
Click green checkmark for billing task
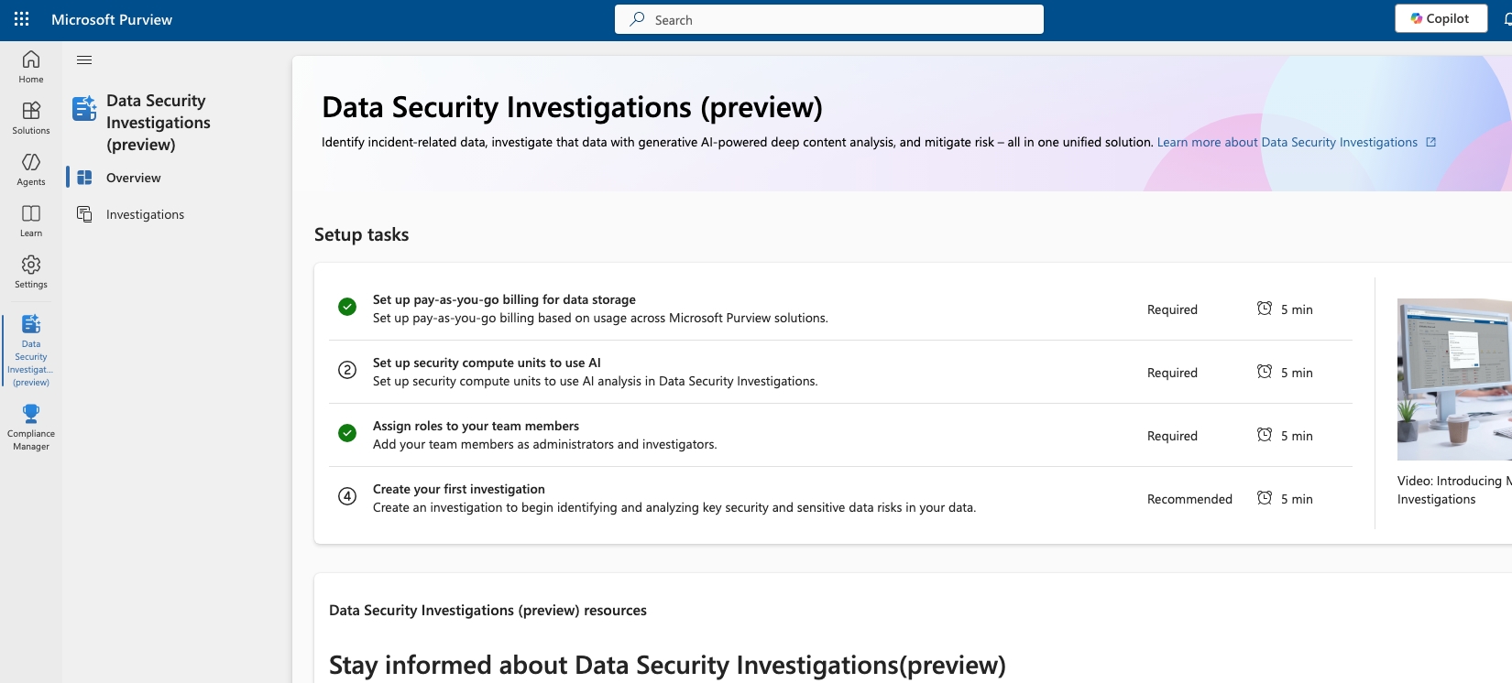pyautogui.click(x=347, y=307)
